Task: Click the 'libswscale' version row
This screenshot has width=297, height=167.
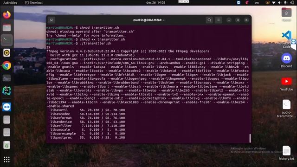Action: coord(88,130)
